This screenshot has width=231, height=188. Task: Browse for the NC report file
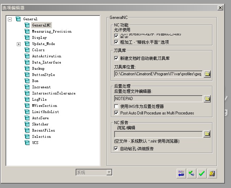pos(207,134)
